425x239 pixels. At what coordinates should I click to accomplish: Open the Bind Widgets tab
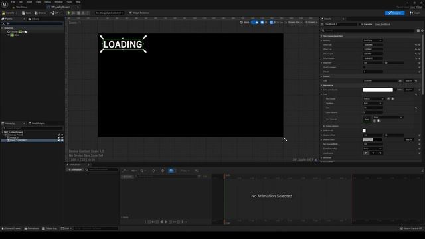click(x=37, y=123)
